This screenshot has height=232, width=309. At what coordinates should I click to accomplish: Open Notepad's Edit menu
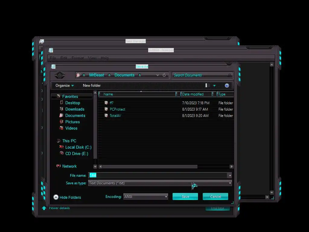click(x=64, y=58)
